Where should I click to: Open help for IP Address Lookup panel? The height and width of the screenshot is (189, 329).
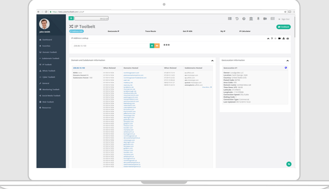(272, 38)
